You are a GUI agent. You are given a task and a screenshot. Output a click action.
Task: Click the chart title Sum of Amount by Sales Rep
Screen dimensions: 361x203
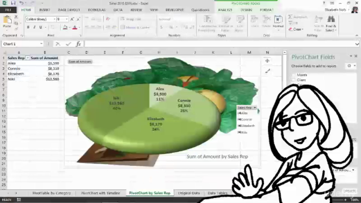click(217, 157)
